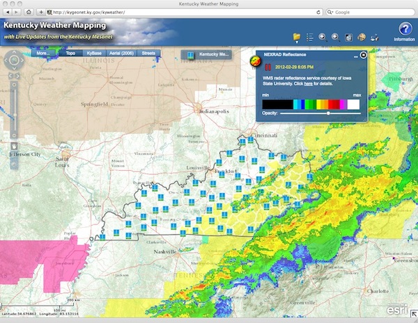Click the NEXRAD Reflectance panel title
This screenshot has height=323, width=418.
pyautogui.click(x=285, y=54)
